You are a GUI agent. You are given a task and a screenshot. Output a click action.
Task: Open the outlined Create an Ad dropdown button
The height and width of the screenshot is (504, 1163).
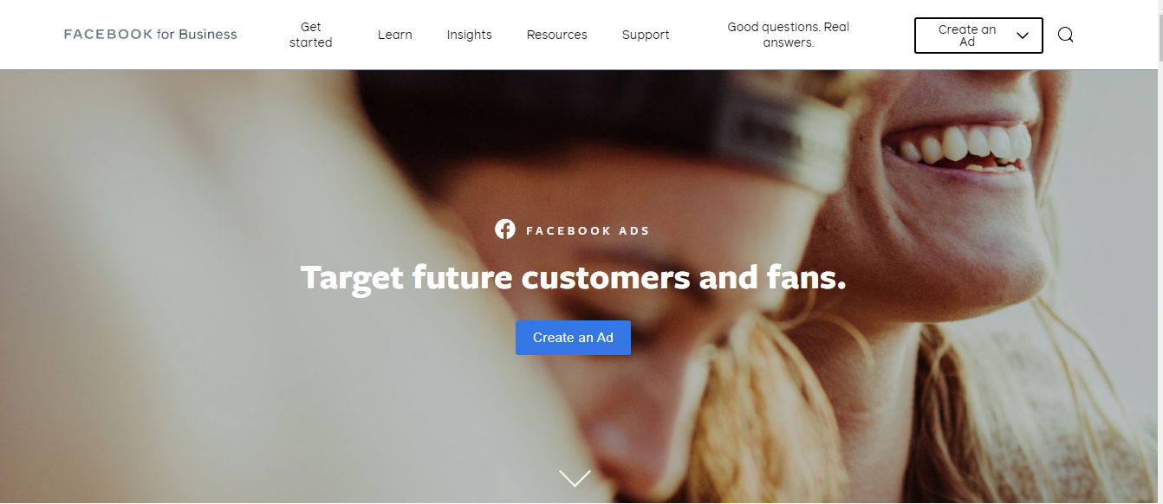pos(978,36)
